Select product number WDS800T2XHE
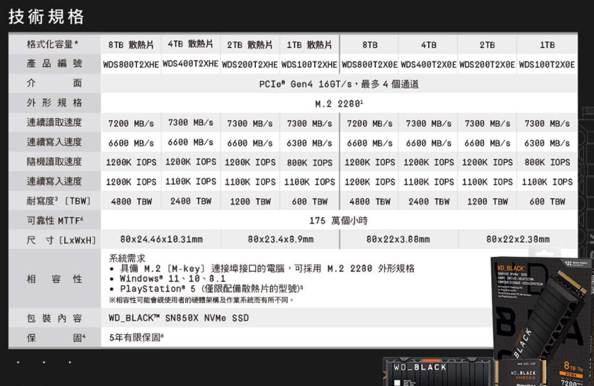This screenshot has width=594, height=386. (x=131, y=65)
